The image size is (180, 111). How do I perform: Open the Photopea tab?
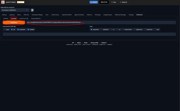point(98,15)
